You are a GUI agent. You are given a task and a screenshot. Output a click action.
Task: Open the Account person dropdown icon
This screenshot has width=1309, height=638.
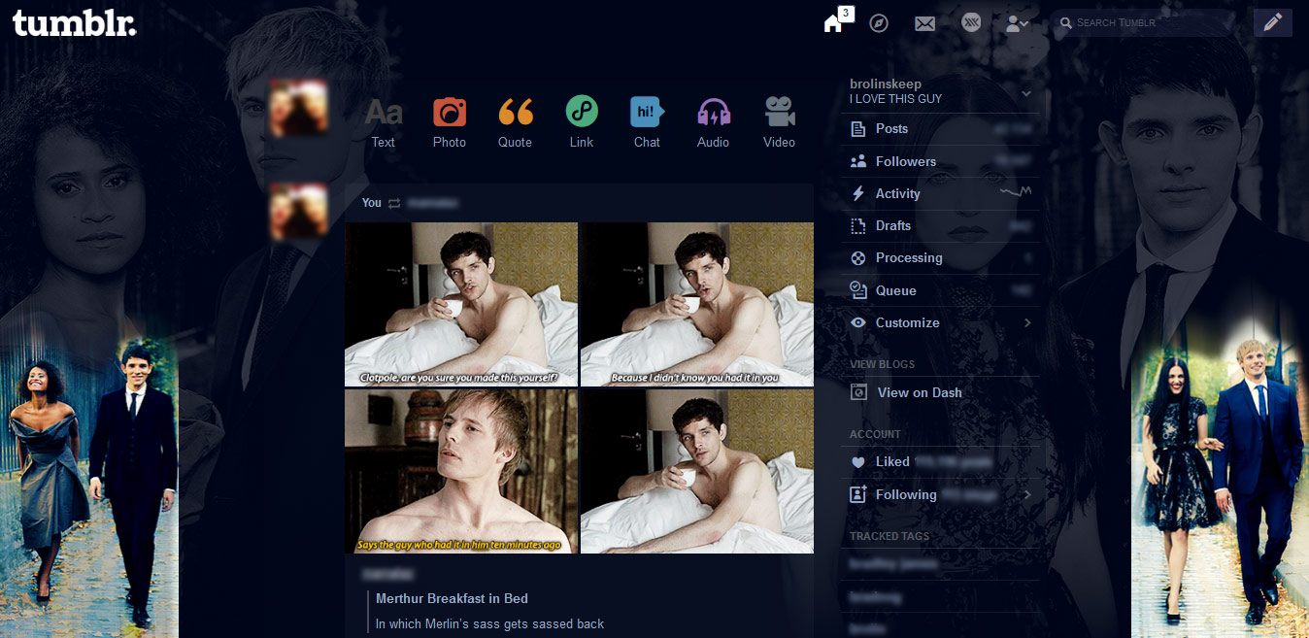point(1017,22)
